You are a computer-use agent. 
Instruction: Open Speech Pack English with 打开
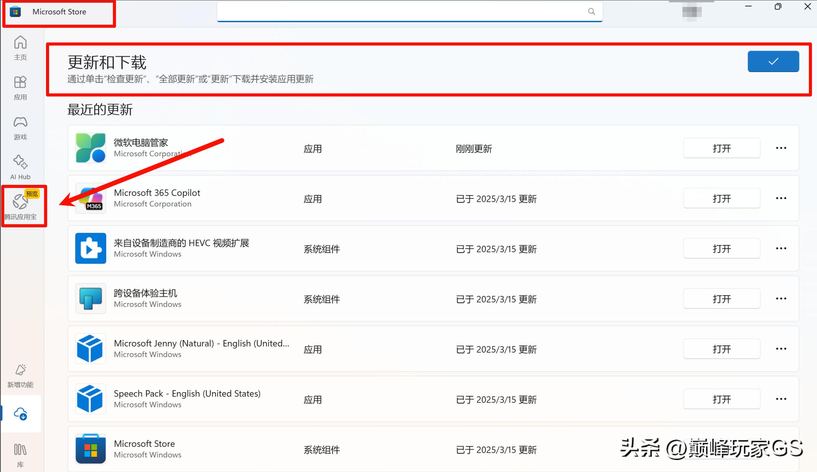point(721,399)
